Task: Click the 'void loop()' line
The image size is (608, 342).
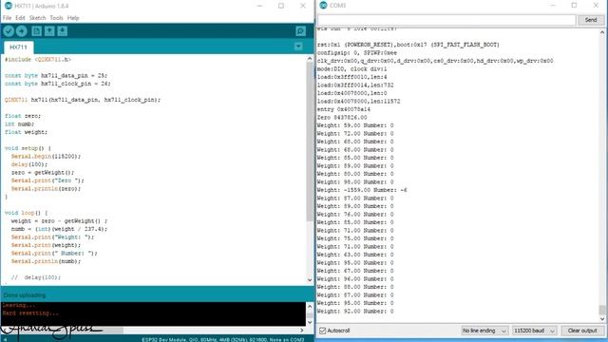Action: tap(26, 213)
